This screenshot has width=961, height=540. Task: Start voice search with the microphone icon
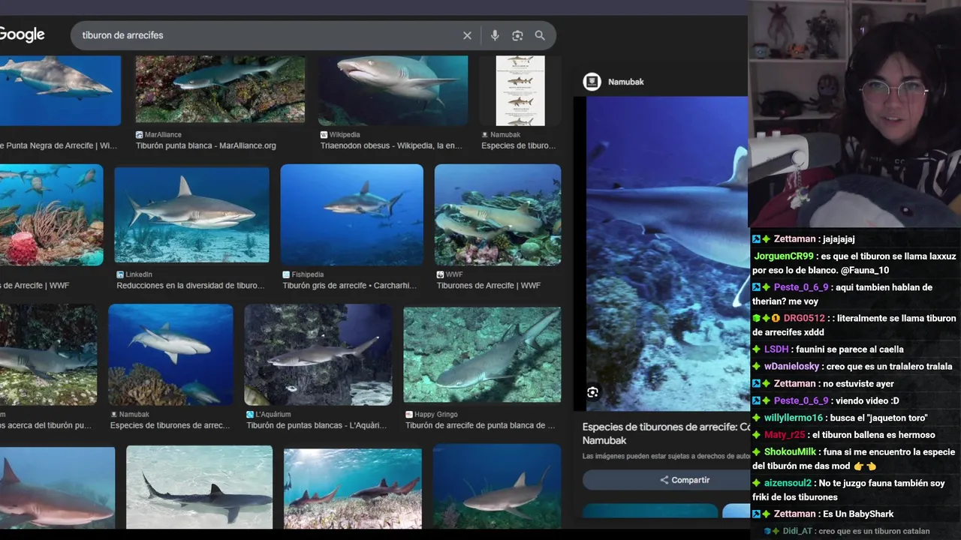tap(494, 35)
